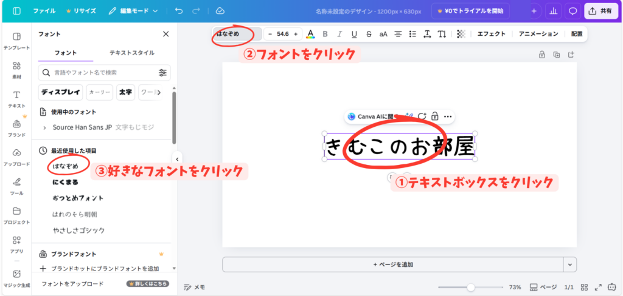Check the cloud save status icon
The image size is (623, 296).
pos(220,11)
